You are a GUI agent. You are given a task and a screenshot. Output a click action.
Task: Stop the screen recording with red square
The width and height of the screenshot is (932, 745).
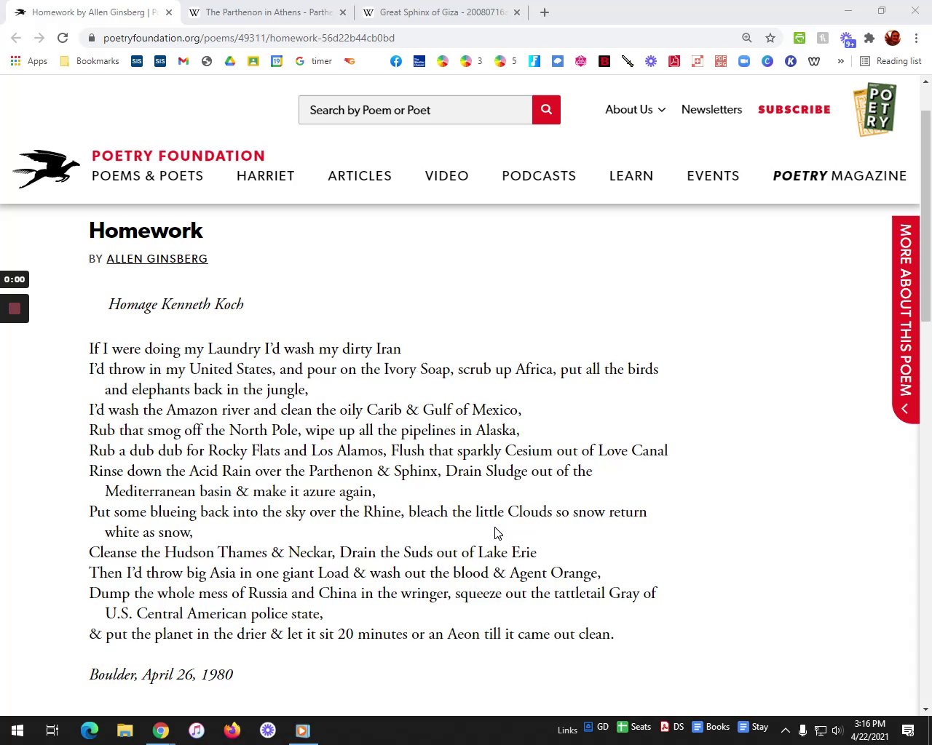pos(15,308)
